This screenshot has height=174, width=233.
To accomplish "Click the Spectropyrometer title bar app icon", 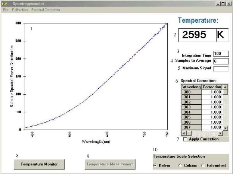I will 5,4.
